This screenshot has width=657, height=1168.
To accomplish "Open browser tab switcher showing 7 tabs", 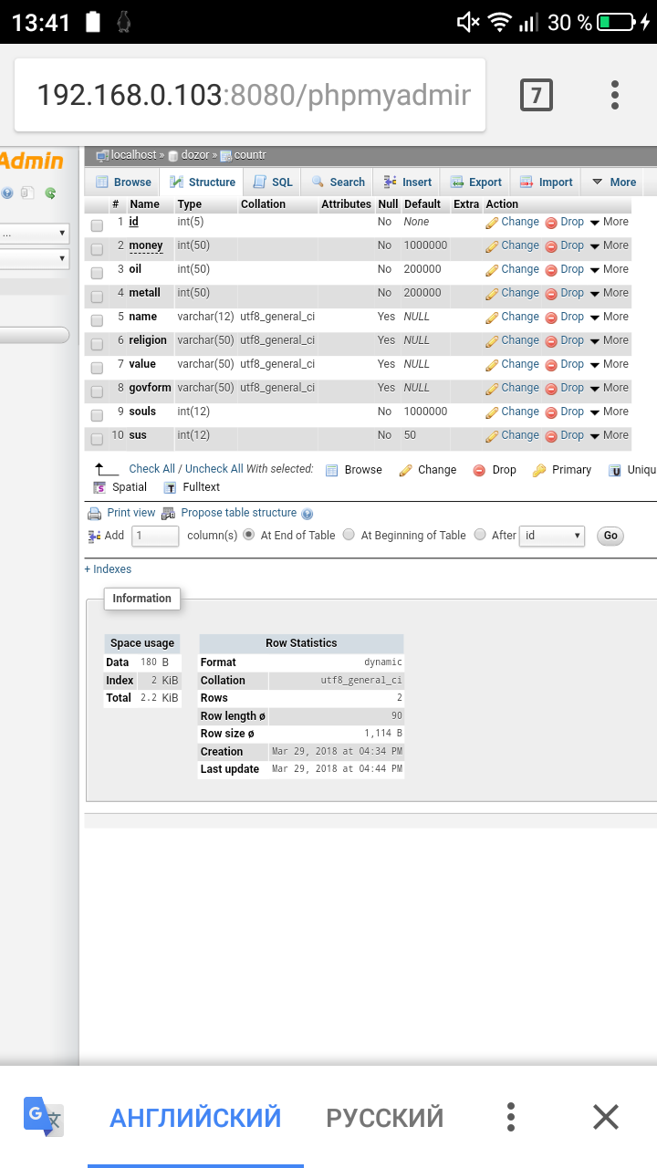I will coord(536,95).
